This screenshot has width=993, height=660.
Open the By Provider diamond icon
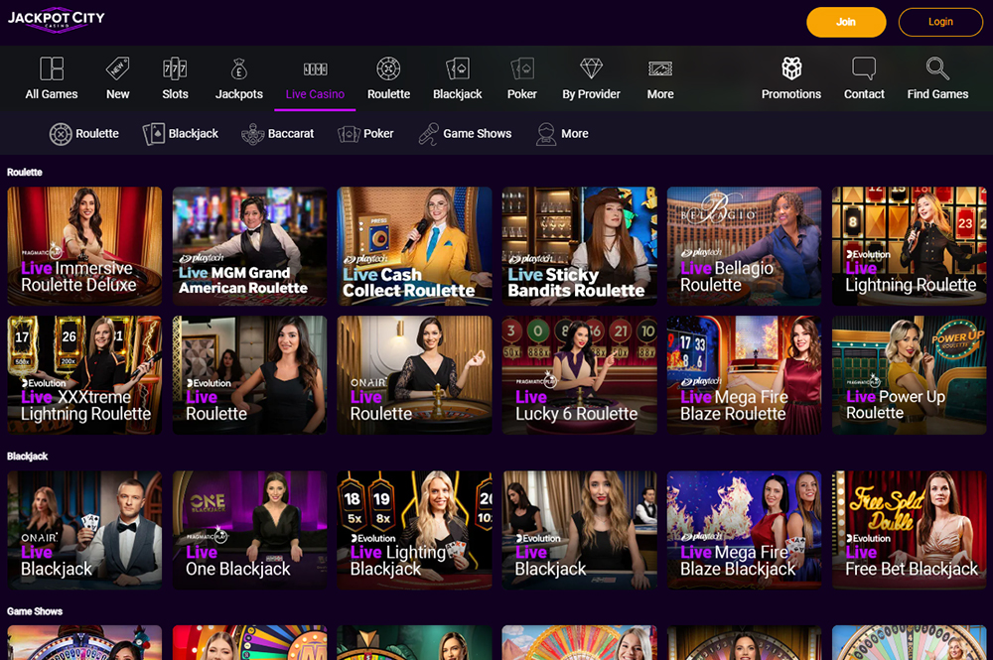(x=591, y=68)
